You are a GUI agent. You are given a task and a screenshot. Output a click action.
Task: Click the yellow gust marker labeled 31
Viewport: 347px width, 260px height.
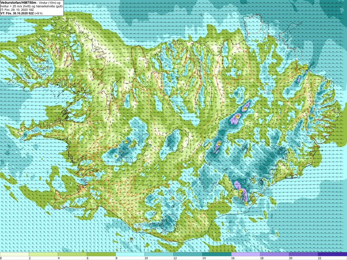click(x=240, y=191)
